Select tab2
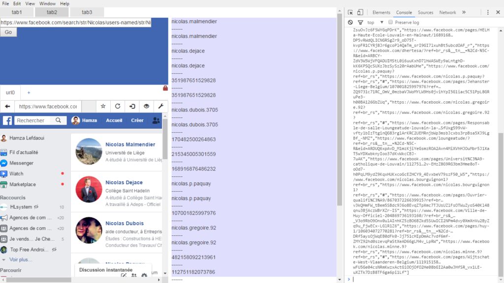This screenshot has height=283, width=504. (x=52, y=12)
